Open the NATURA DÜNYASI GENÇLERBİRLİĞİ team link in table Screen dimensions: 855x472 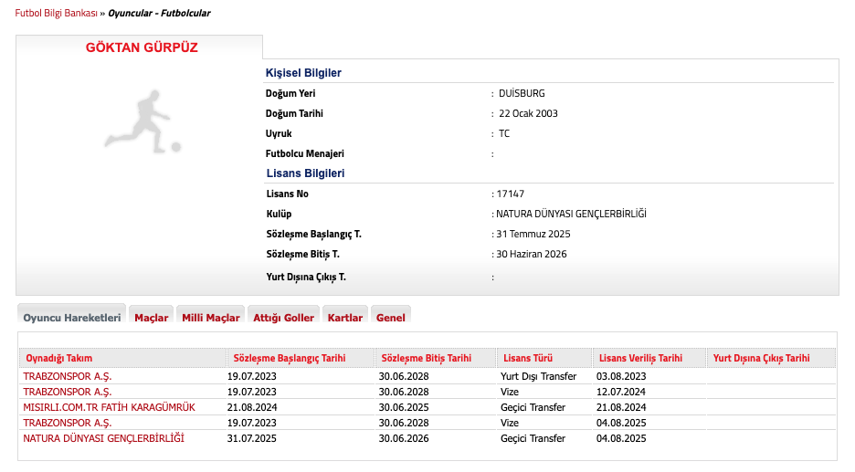click(103, 438)
